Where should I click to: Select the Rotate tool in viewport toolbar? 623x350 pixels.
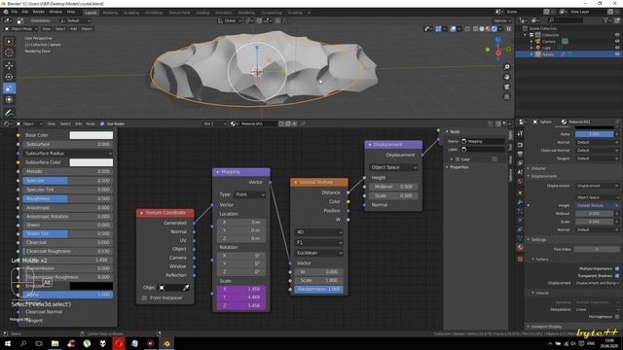click(9, 77)
